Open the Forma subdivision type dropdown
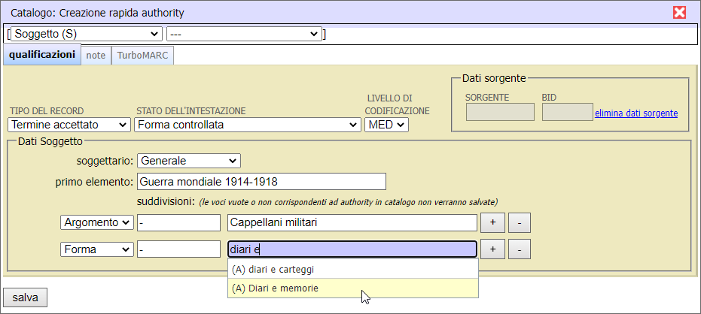This screenshot has width=701, height=314. [x=96, y=249]
